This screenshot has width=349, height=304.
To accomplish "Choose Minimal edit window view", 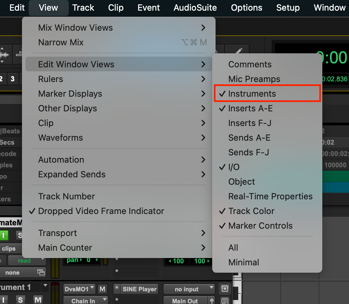I will (x=244, y=262).
